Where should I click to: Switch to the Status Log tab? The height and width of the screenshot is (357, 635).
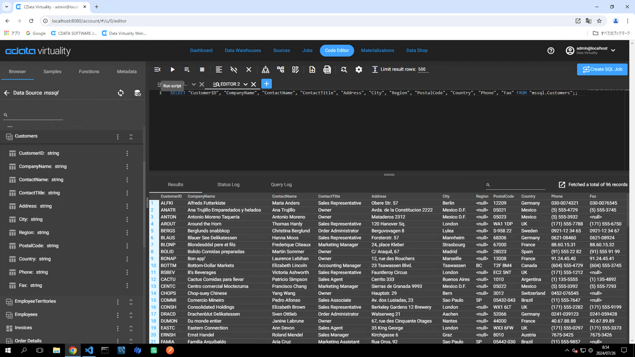(228, 184)
